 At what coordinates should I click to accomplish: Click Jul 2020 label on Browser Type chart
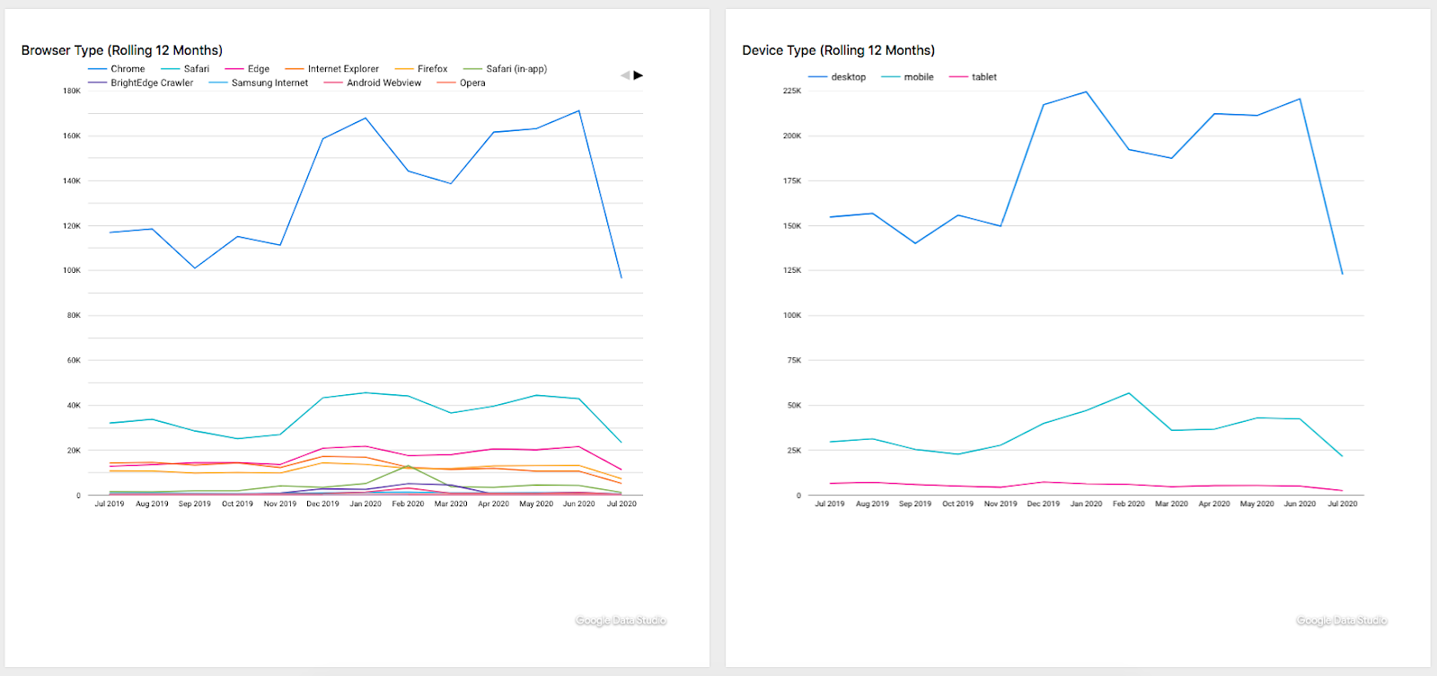click(x=622, y=504)
